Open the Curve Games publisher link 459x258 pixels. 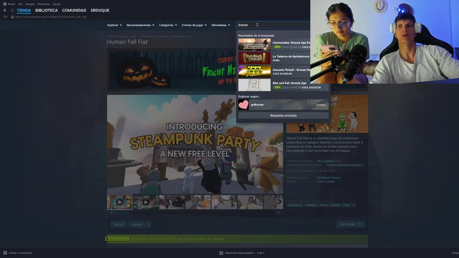coord(326,182)
